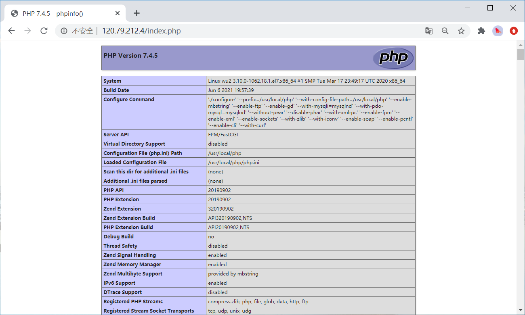Viewport: 525px width, 315px height.
Task: Open site info for not-secure warning
Action: point(64,31)
